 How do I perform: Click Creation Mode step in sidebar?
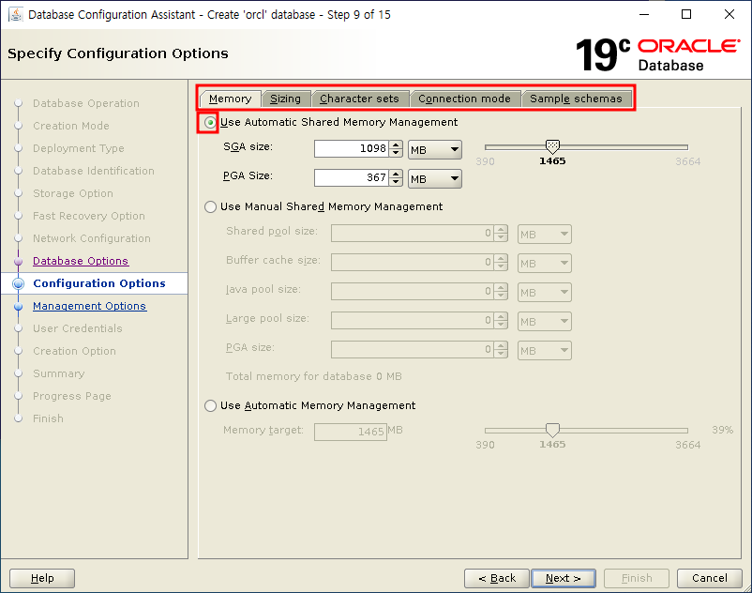71,126
